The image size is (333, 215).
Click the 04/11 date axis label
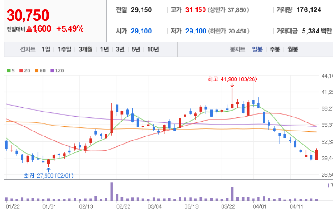(296, 206)
